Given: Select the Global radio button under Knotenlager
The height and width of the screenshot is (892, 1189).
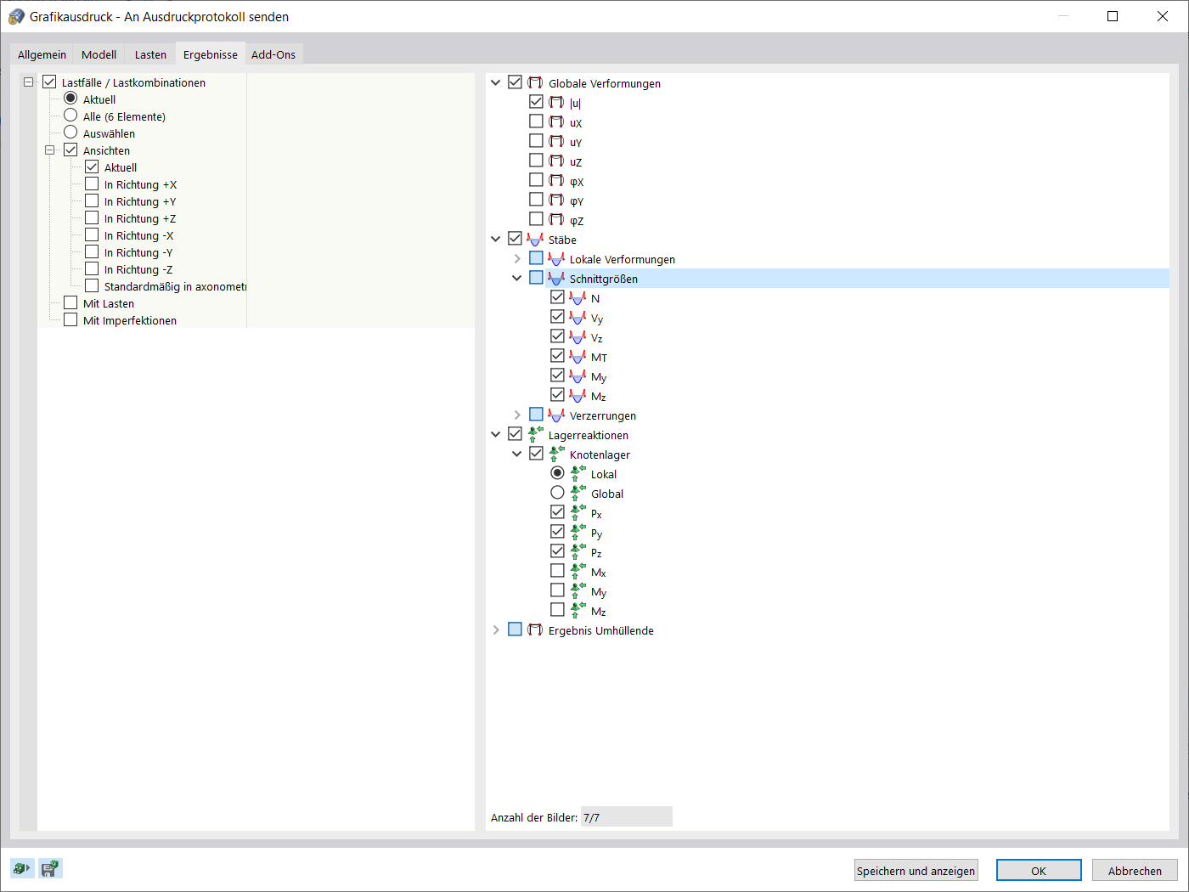Looking at the screenshot, I should pyautogui.click(x=557, y=493).
